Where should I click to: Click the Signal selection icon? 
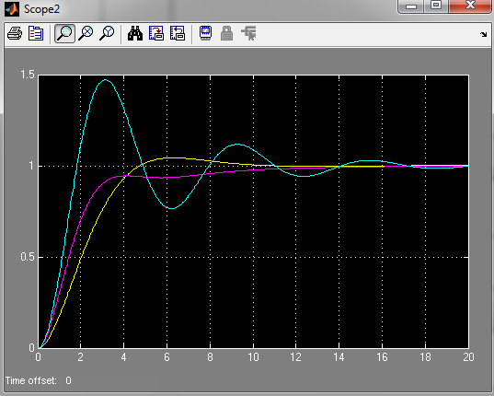[x=249, y=33]
